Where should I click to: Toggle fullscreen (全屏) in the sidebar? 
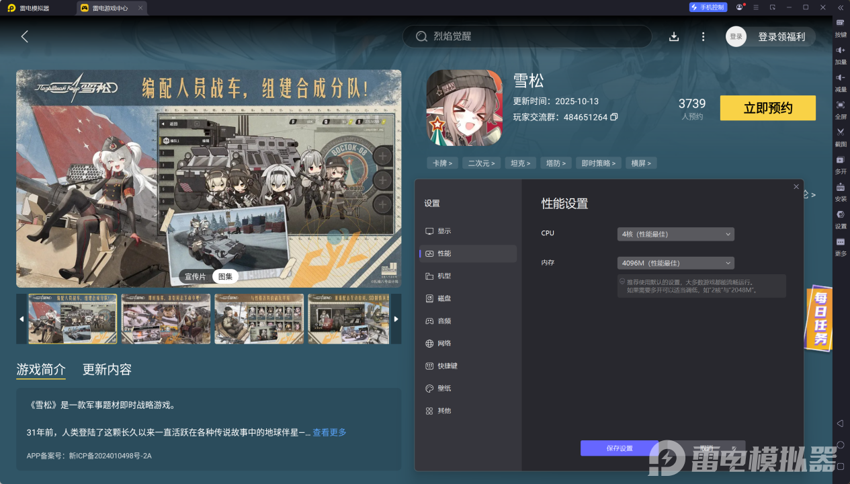coord(841,106)
